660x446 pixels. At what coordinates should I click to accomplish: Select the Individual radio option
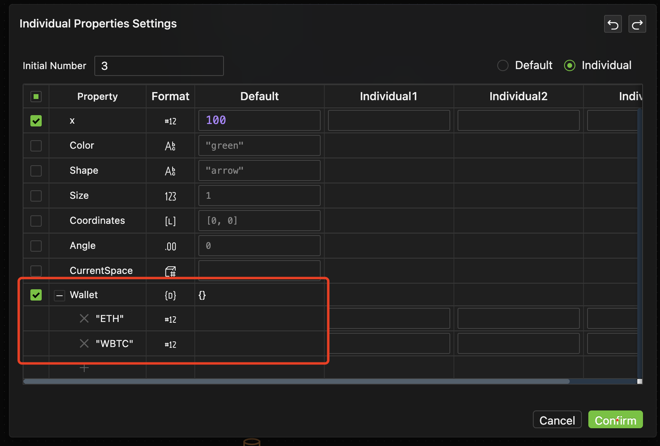tap(569, 65)
